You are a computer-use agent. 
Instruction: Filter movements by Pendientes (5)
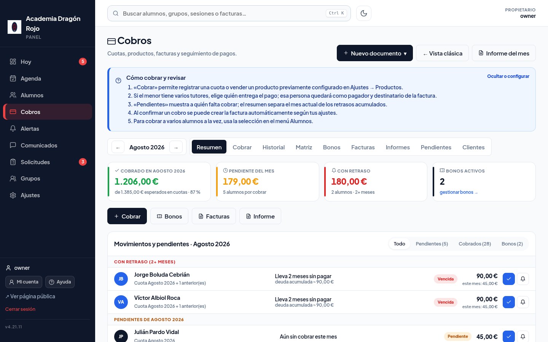(432, 244)
